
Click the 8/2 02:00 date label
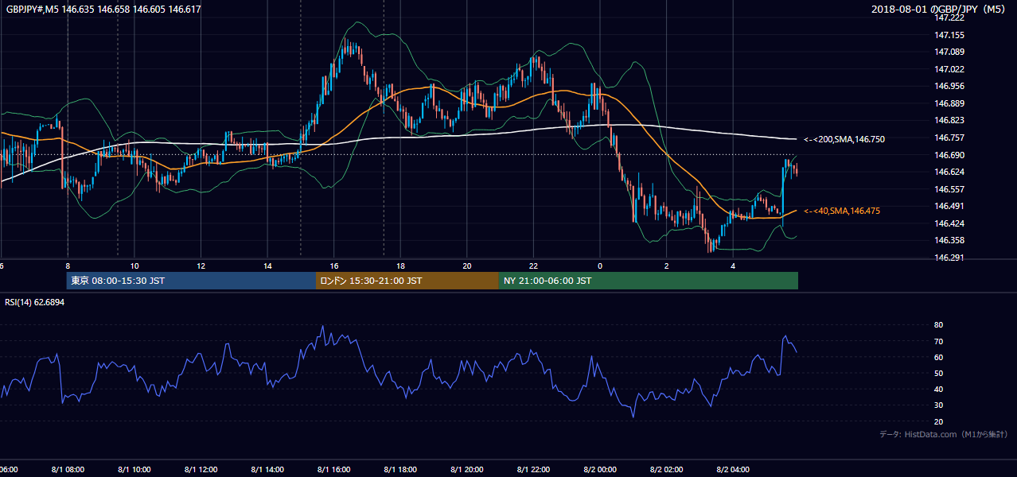(x=667, y=469)
